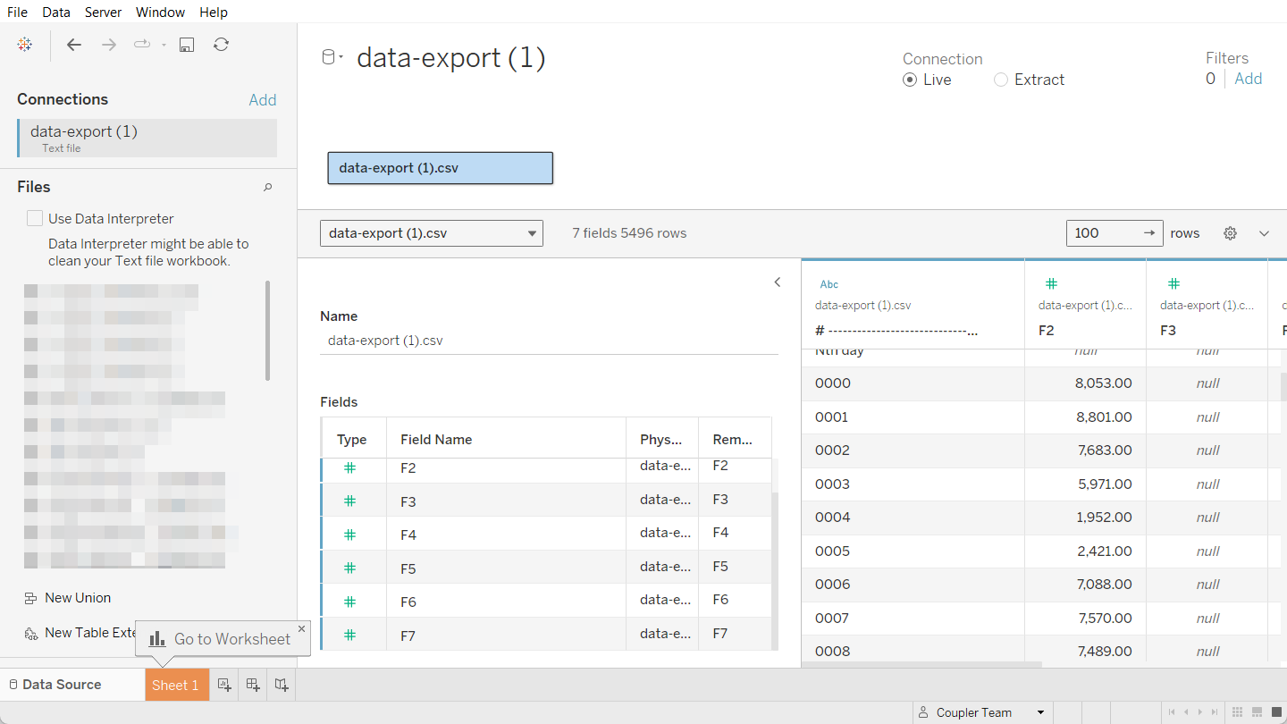Collapse the metadata panel with the chevron
Screen dimensions: 1287x724
click(777, 281)
